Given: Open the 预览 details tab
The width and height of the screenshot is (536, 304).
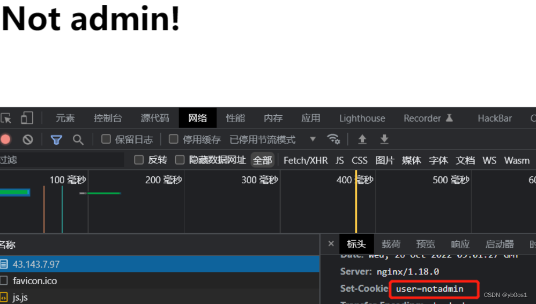Looking at the screenshot, I should click(426, 244).
